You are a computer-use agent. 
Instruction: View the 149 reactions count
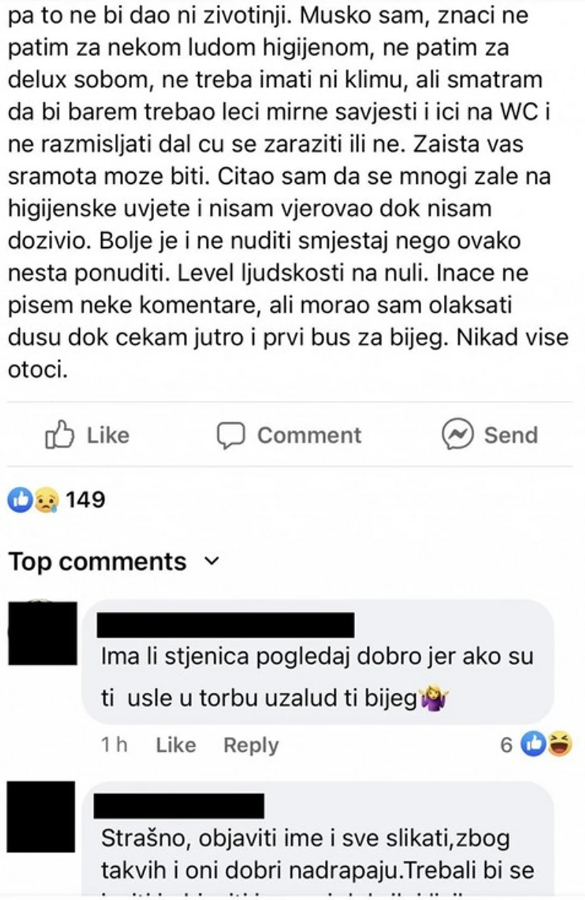click(x=85, y=499)
